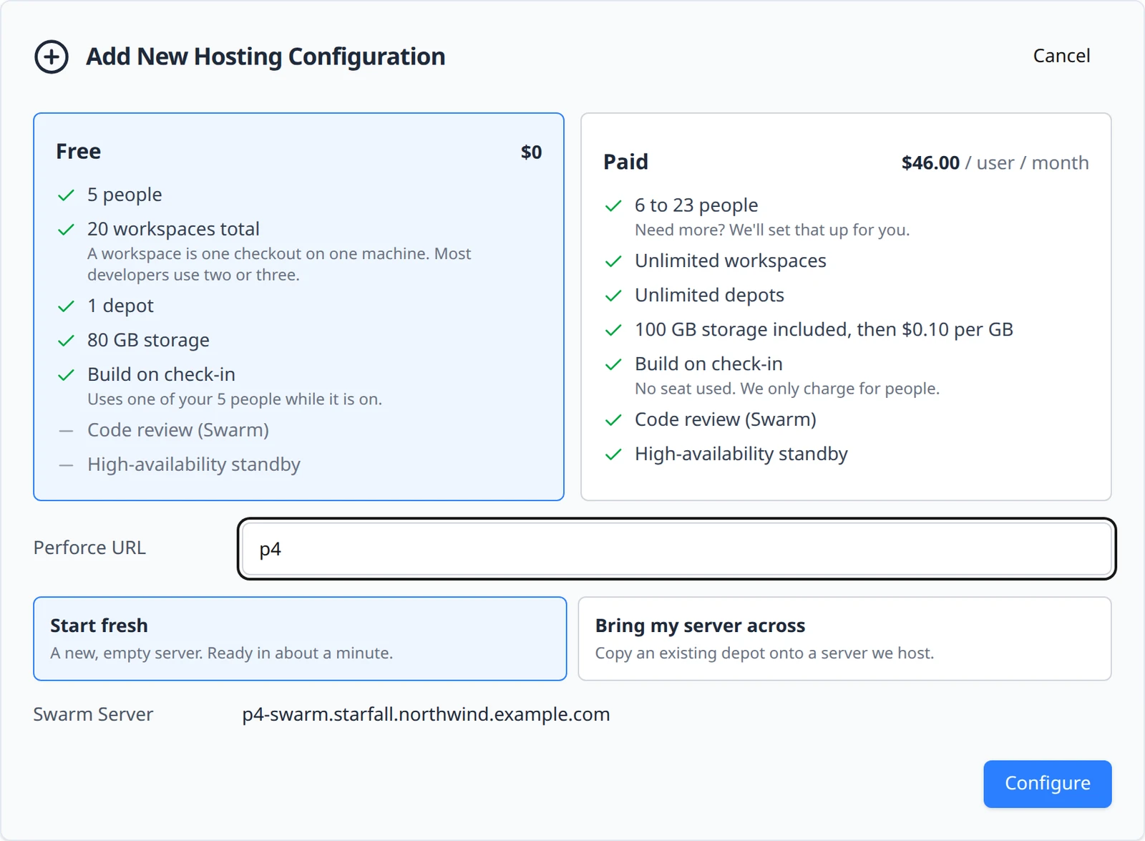Click dash icon beside Free High-availability standby
Viewport: 1145px width, 841px height.
click(66, 465)
